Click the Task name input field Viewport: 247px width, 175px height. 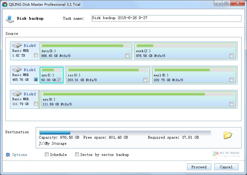[166, 18]
